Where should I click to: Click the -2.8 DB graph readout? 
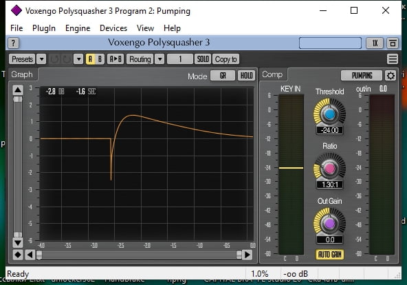click(55, 92)
